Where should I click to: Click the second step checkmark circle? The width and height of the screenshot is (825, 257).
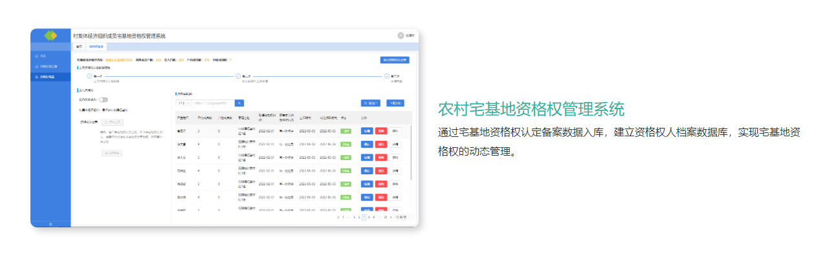pyautogui.click(x=237, y=76)
